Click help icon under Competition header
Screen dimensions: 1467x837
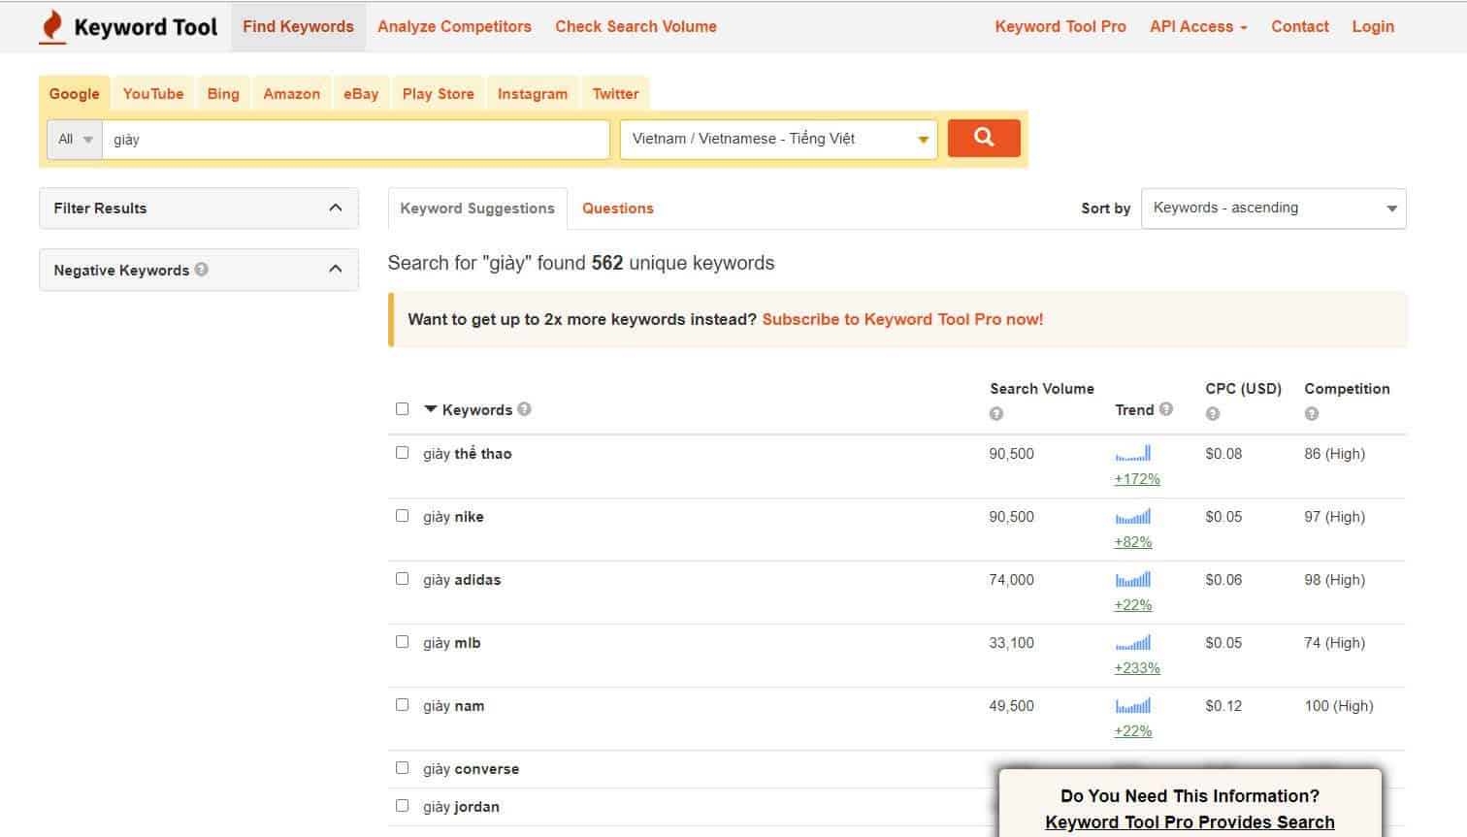(x=1311, y=414)
